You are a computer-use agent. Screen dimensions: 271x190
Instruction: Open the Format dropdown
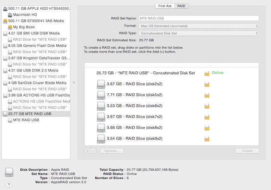pyautogui.click(x=199, y=26)
